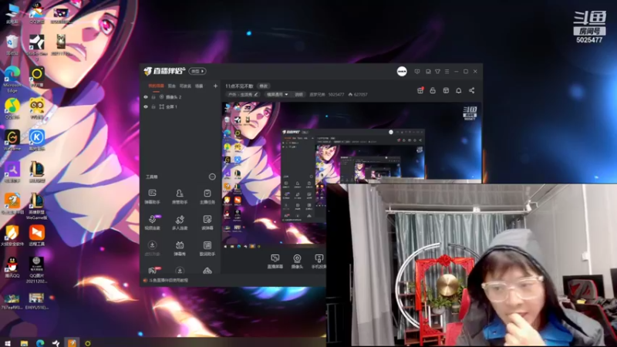
Task: Open the blue K music desktop shortcut
Action: [36, 140]
